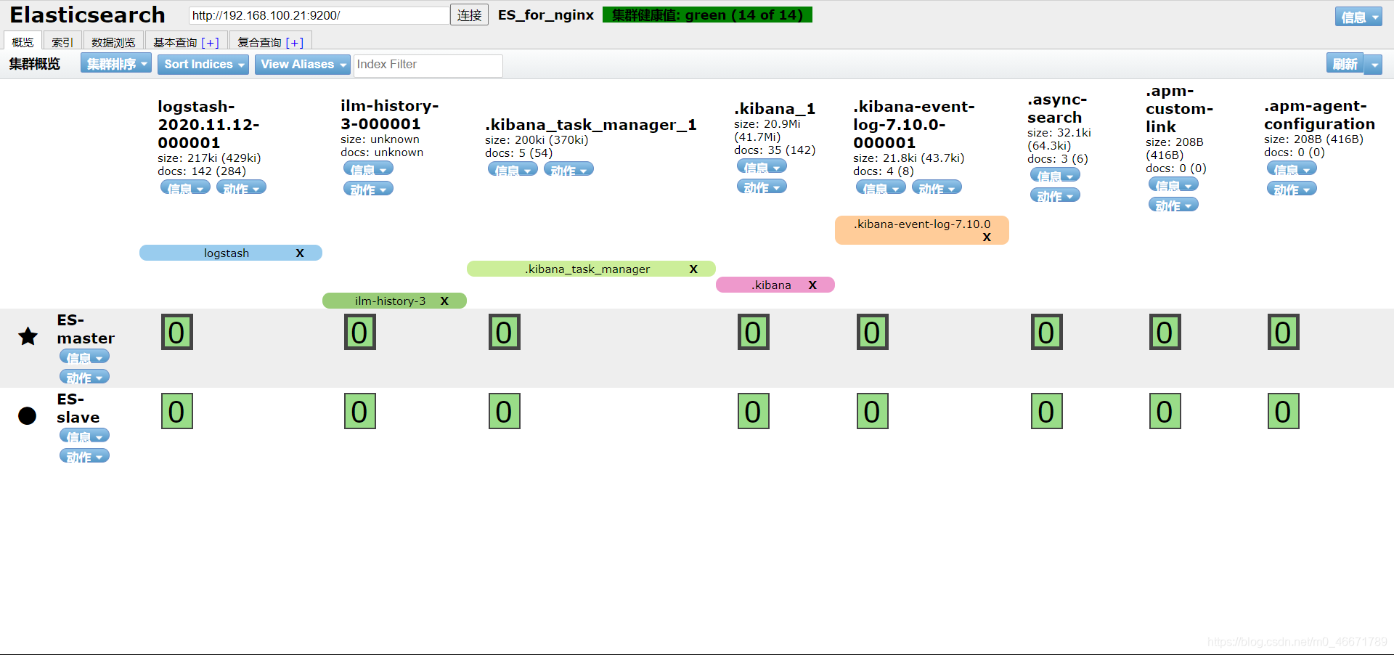1394x655 pixels.
Task: Remove the logstash alias with X
Action: (x=300, y=253)
